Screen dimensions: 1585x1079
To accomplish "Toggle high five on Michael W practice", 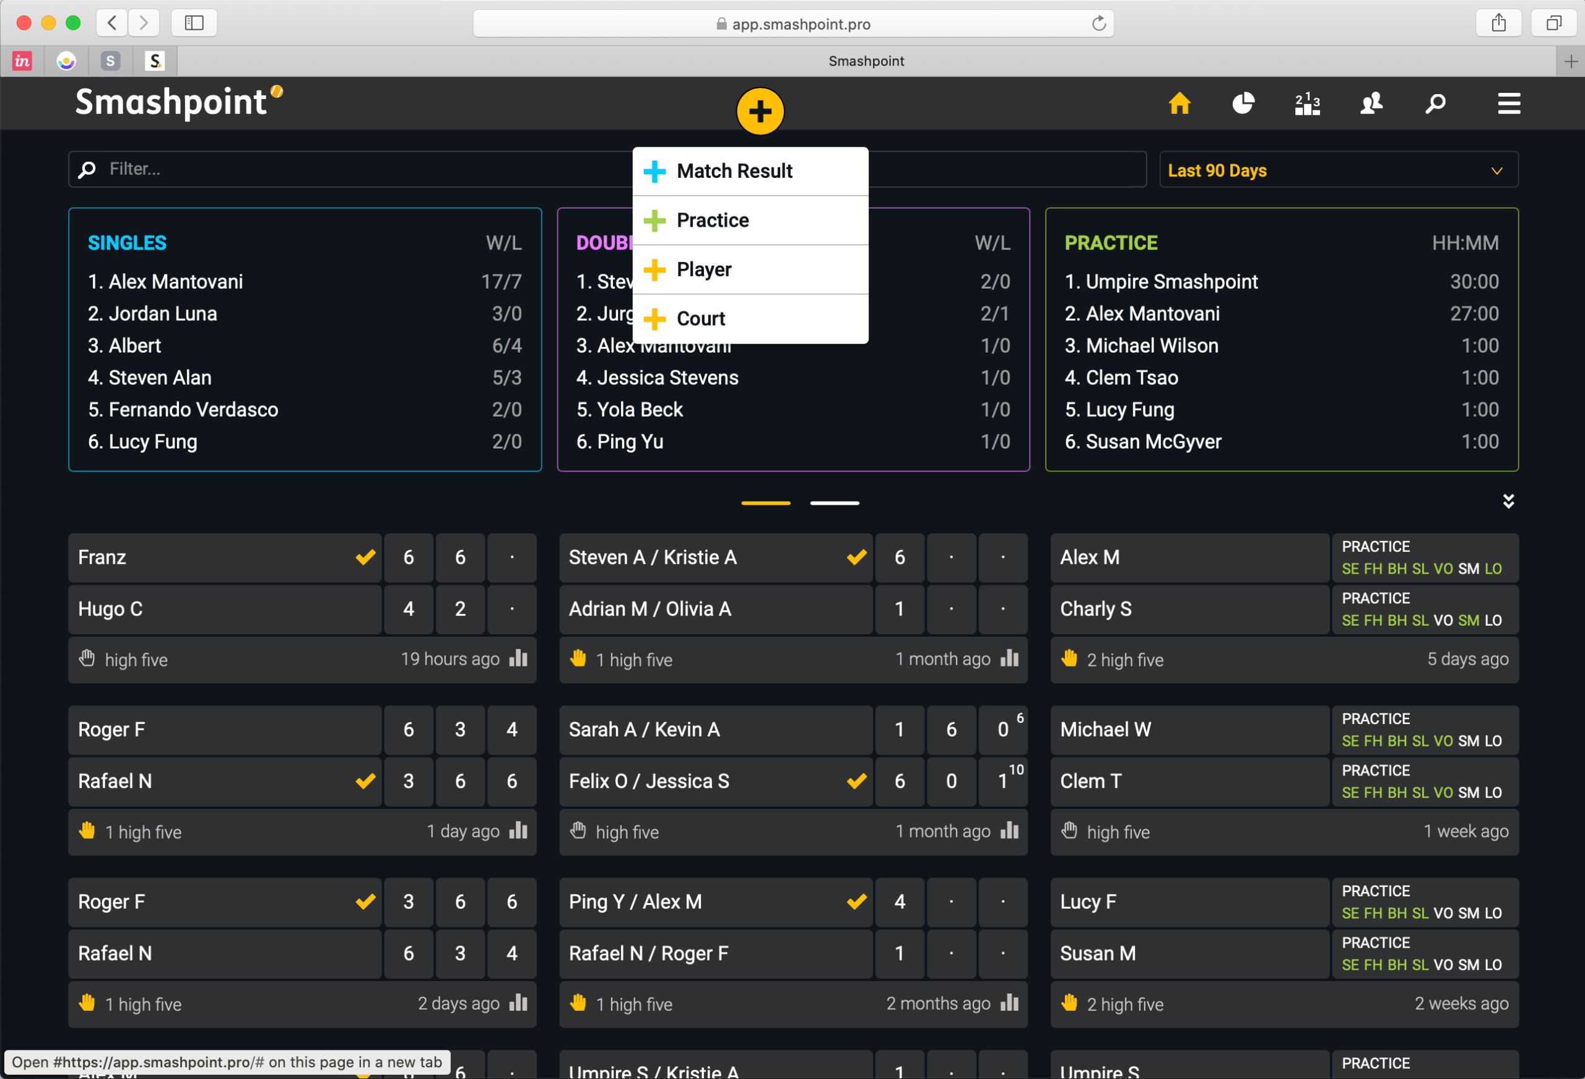I will pyautogui.click(x=1069, y=831).
